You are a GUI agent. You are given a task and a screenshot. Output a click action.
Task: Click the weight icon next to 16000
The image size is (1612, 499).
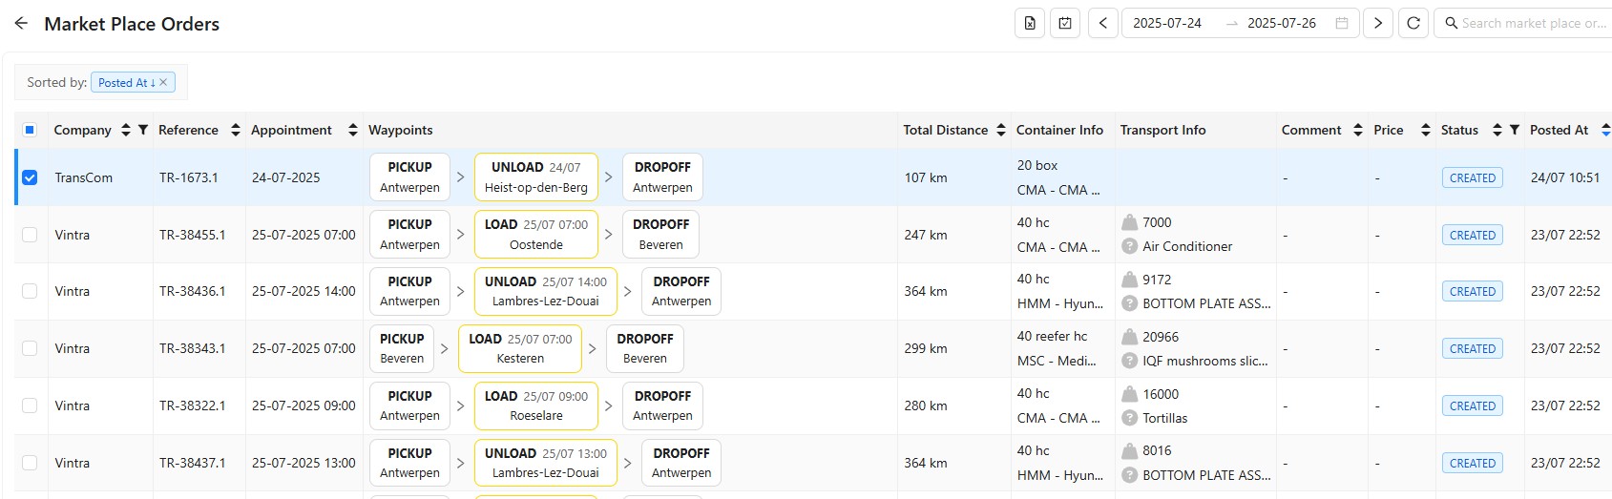point(1130,394)
